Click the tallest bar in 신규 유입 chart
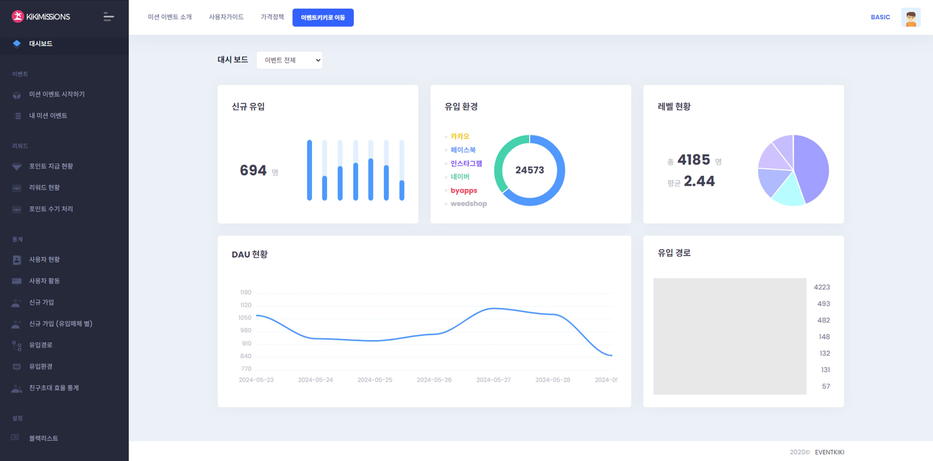 [x=309, y=170]
